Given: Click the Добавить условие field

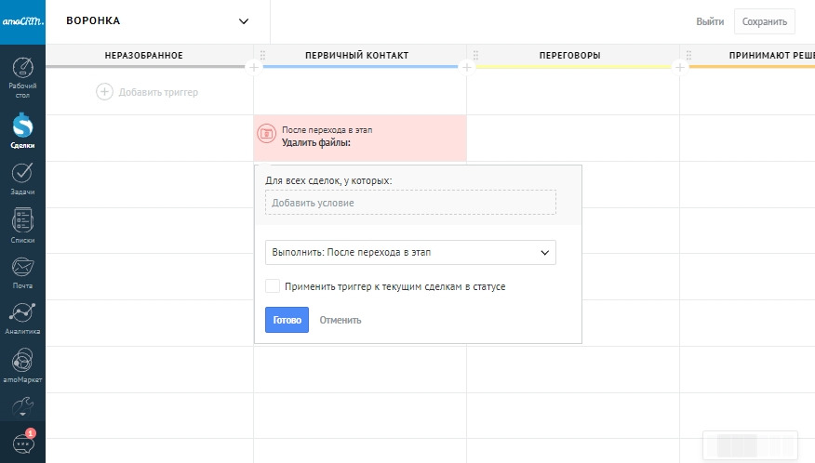Looking at the screenshot, I should [x=410, y=203].
